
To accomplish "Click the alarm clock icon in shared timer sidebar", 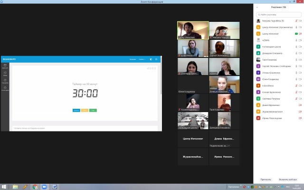I will [x=5, y=66].
